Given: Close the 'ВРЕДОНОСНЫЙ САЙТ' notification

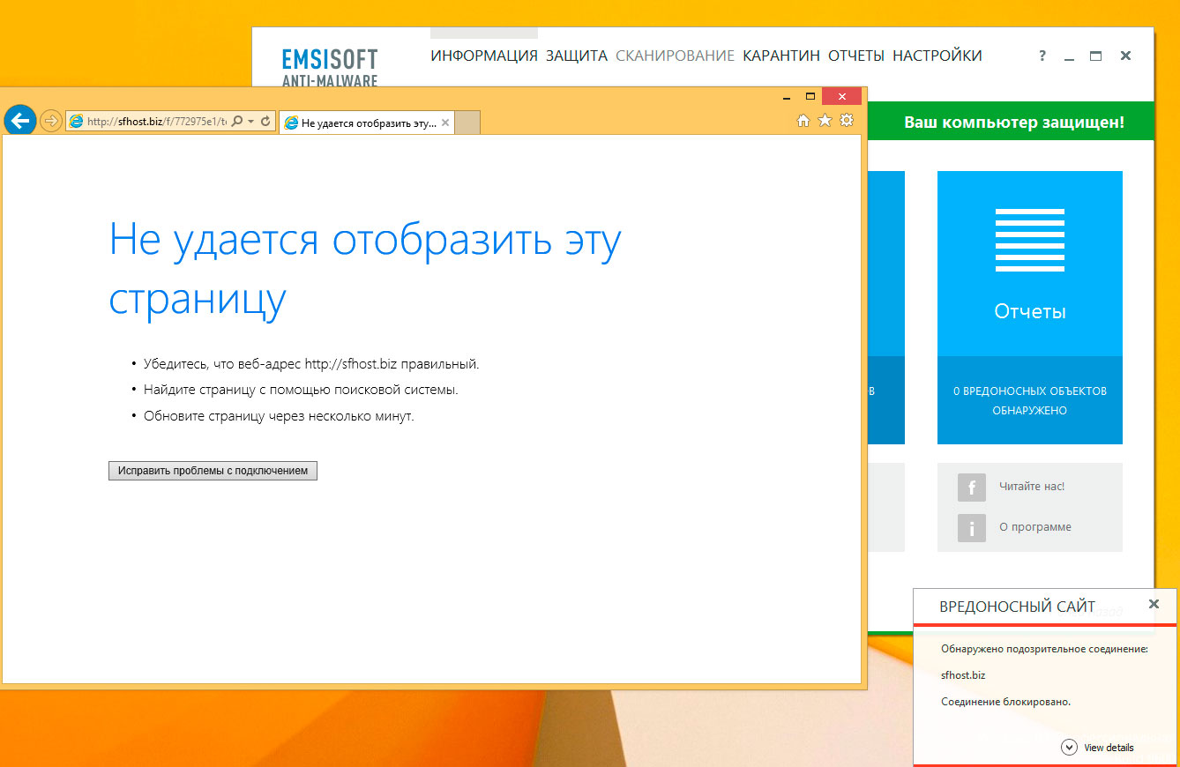Looking at the screenshot, I should [1154, 604].
